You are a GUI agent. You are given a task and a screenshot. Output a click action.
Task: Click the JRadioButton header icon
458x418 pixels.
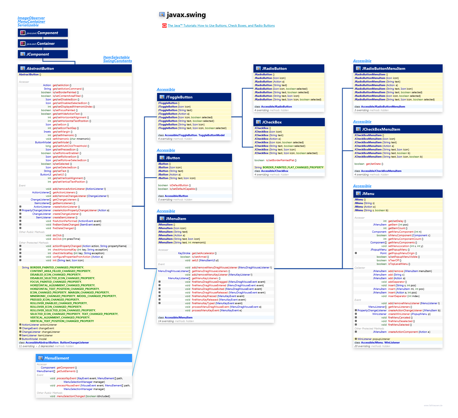(258, 68)
